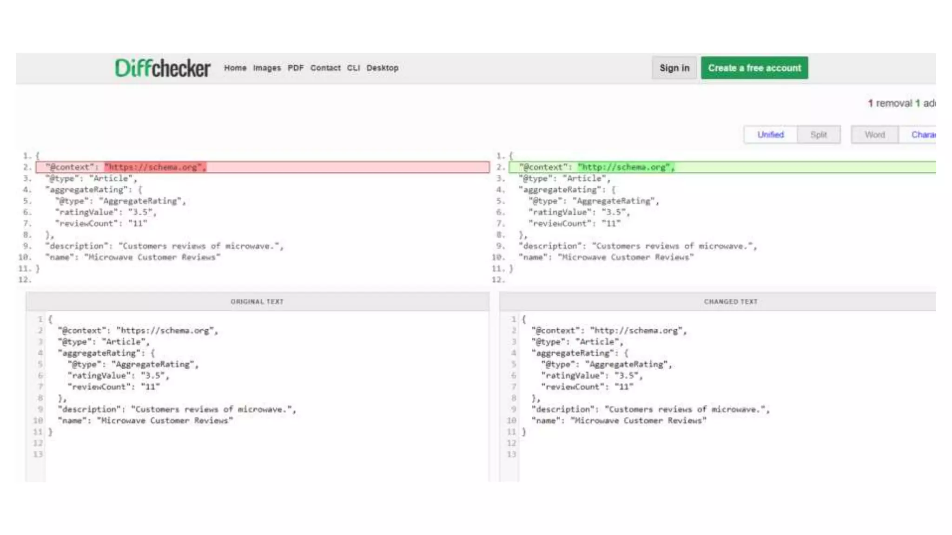The height and width of the screenshot is (535, 952).
Task: Go to the Images page
Action: [x=267, y=68]
